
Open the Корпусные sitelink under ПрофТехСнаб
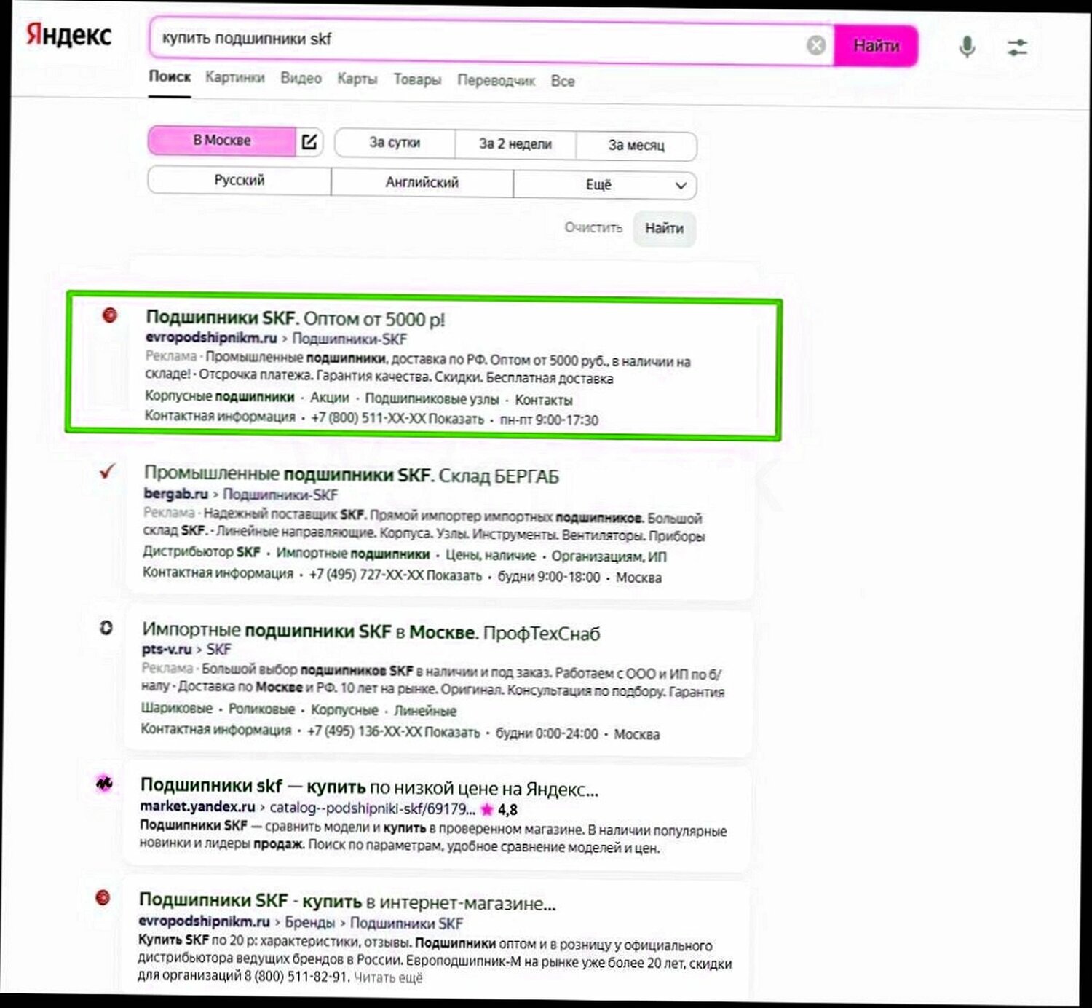coord(344,710)
